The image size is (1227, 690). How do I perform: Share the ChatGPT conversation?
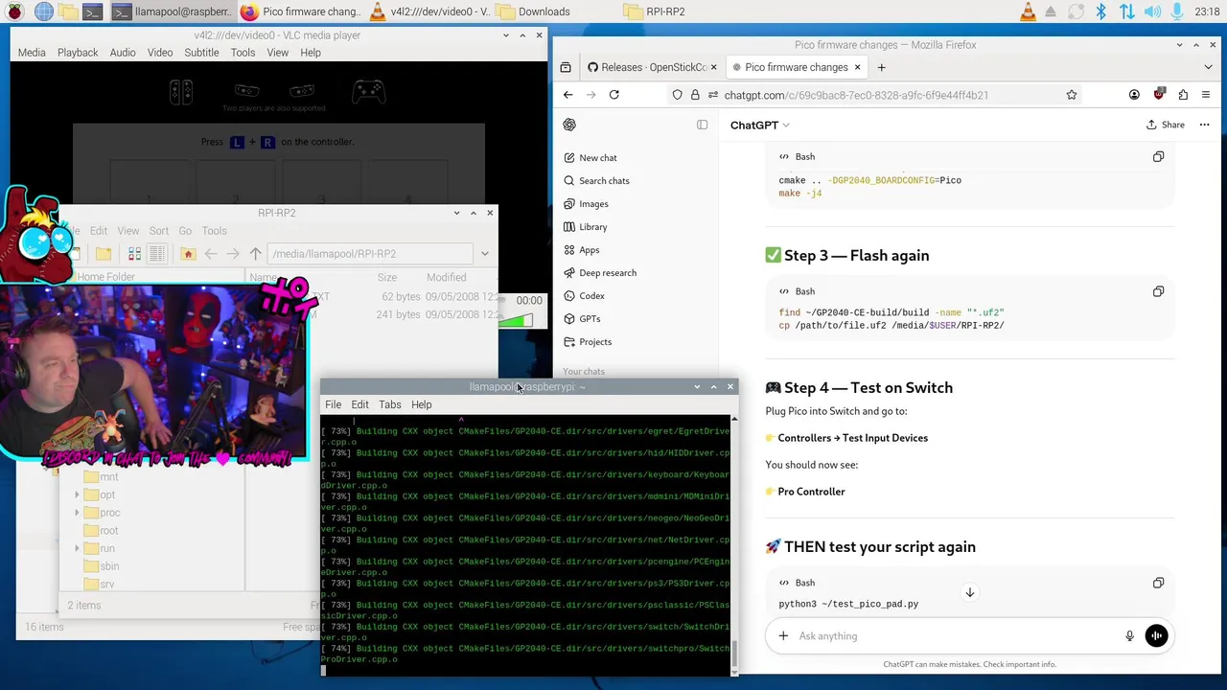click(x=1166, y=125)
